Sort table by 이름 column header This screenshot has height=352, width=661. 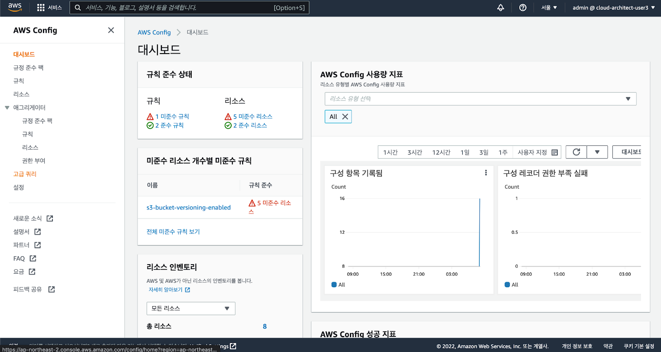point(152,185)
